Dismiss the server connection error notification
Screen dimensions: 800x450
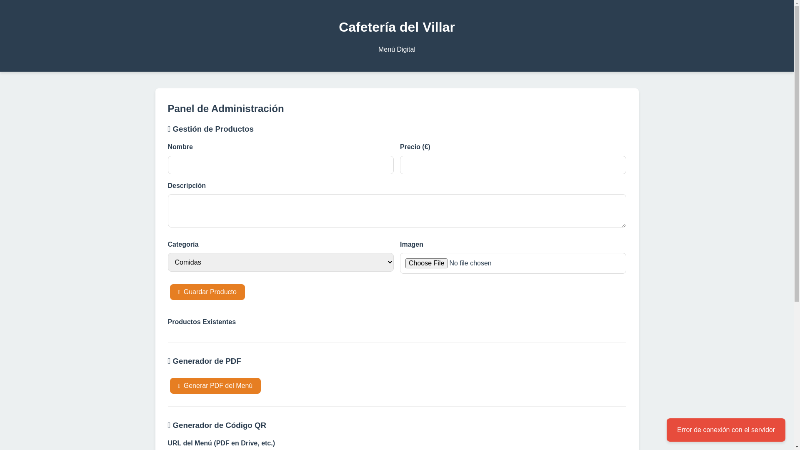(x=726, y=430)
